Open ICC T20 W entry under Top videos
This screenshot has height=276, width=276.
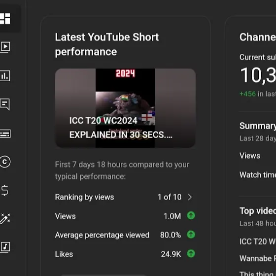point(258,241)
